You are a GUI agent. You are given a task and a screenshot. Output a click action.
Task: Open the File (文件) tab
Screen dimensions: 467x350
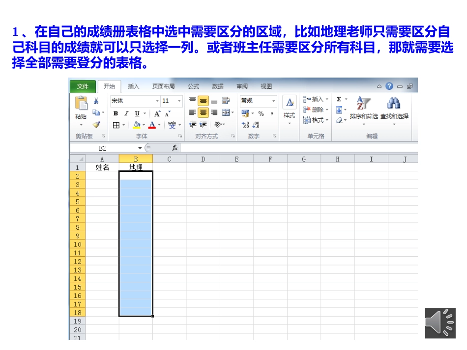point(83,86)
